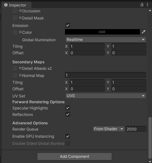Click the Normal Map texture picker circle

[20, 75]
